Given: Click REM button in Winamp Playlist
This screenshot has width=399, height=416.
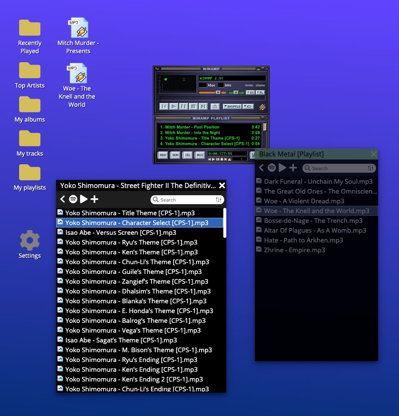Looking at the screenshot, I should click(175, 155).
